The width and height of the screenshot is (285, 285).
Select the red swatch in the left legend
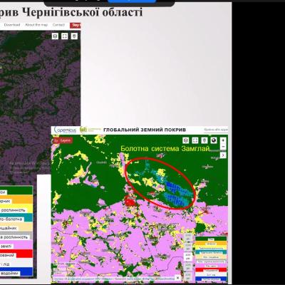click(16, 254)
